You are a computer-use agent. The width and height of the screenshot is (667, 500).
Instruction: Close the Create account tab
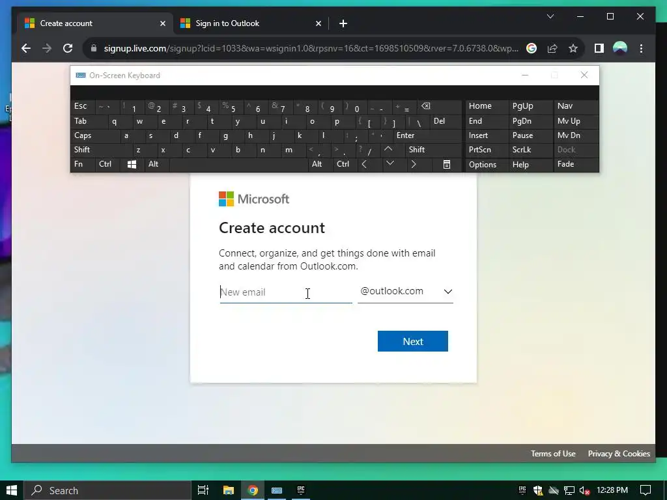[x=162, y=23]
